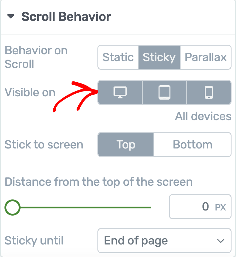The height and width of the screenshot is (257, 236).
Task: Click the Stick to screen label
Action: pos(44,145)
